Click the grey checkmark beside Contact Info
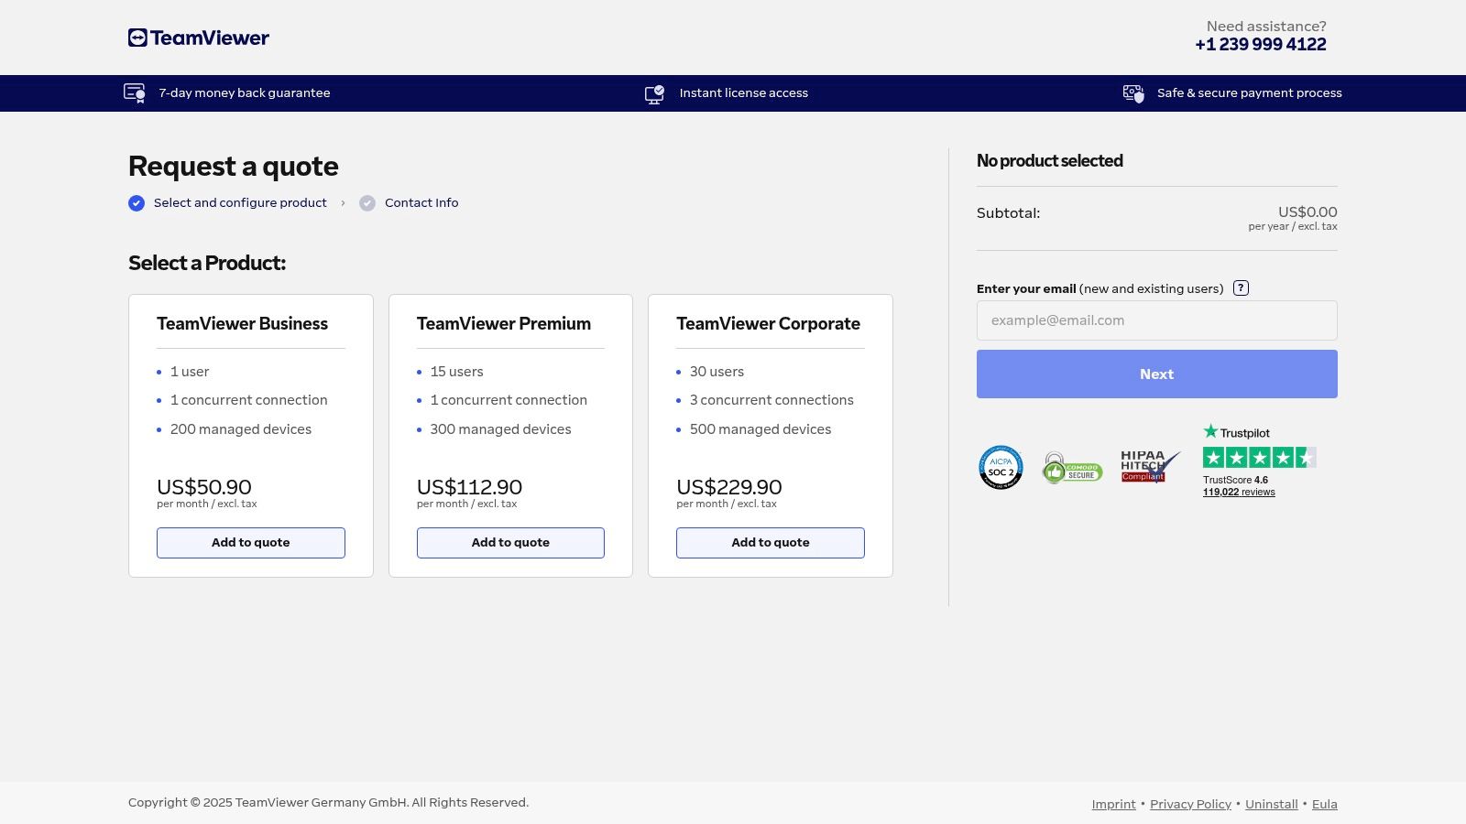 (367, 203)
